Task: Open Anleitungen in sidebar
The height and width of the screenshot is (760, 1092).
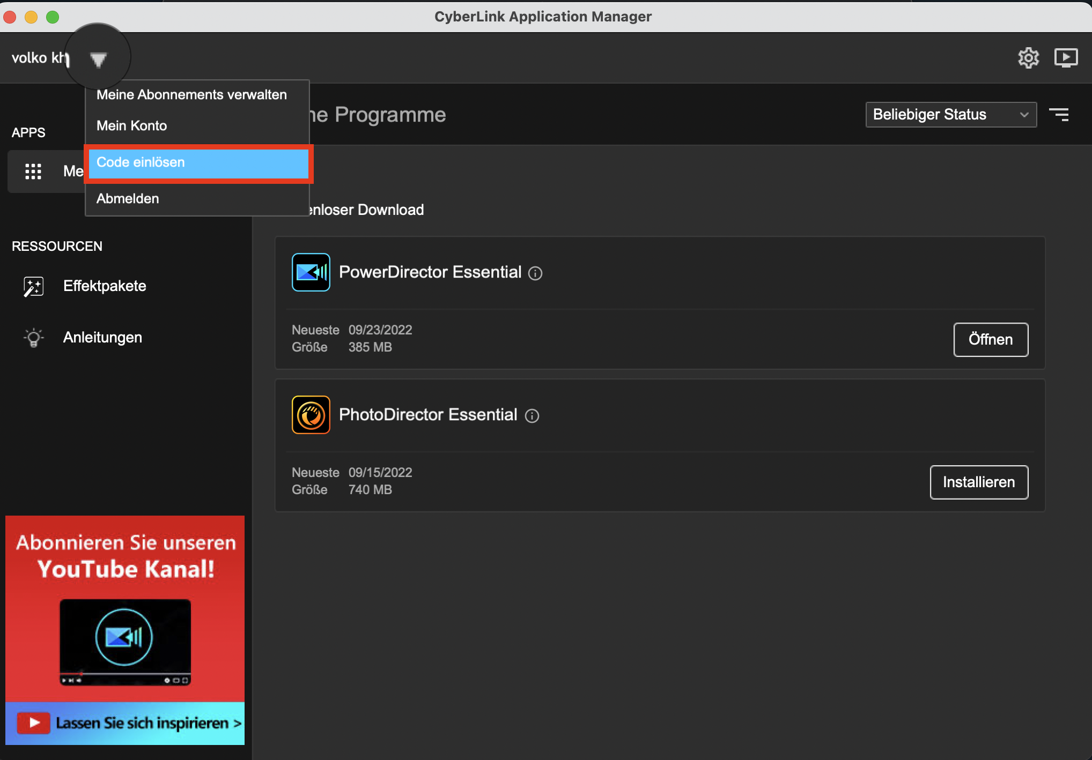Action: [102, 338]
